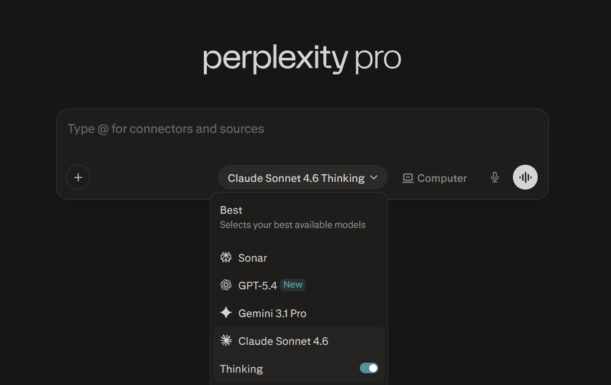Viewport: 611px width, 385px height.
Task: Pick Claude Sonnet 4.6 from the list
Action: point(283,341)
